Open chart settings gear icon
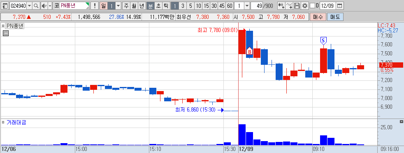Image resolution: width=404 pixels, height=153 pixels. click(x=305, y=6)
